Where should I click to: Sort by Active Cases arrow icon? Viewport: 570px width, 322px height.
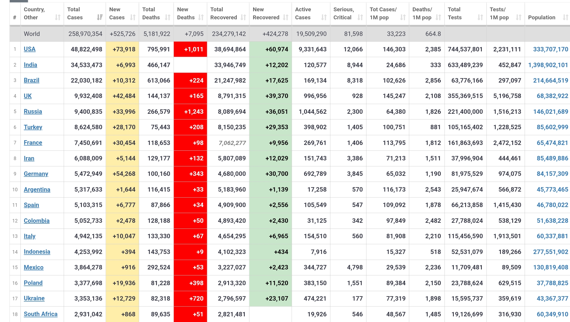pos(324,18)
